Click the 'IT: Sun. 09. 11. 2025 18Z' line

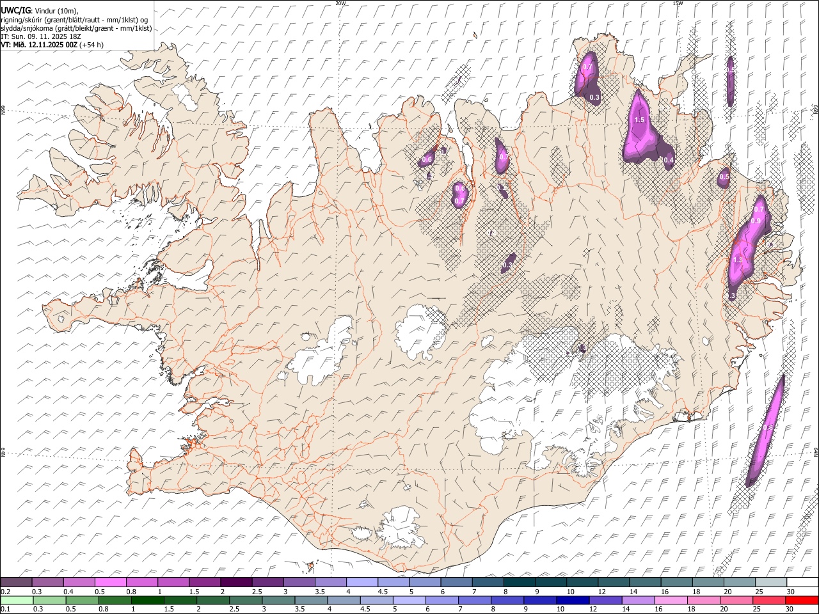[40, 36]
